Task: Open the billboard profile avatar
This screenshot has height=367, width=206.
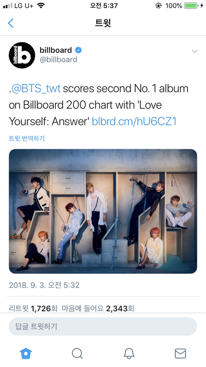Action: [22, 55]
